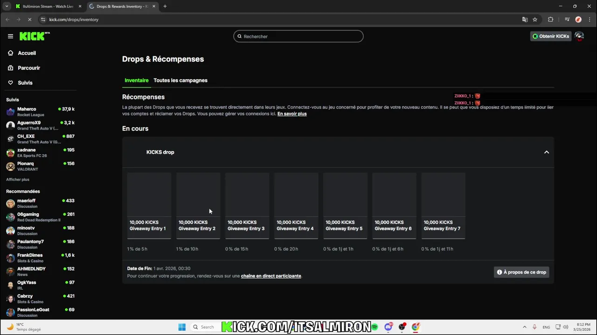The image size is (597, 335).
Task: Select the Drops & Rewards Inventory browser tab
Action: 122,7
